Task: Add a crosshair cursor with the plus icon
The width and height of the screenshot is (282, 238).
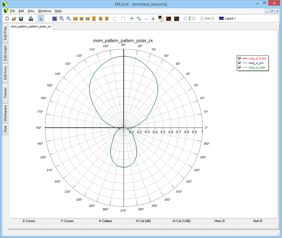Action: (x=132, y=19)
